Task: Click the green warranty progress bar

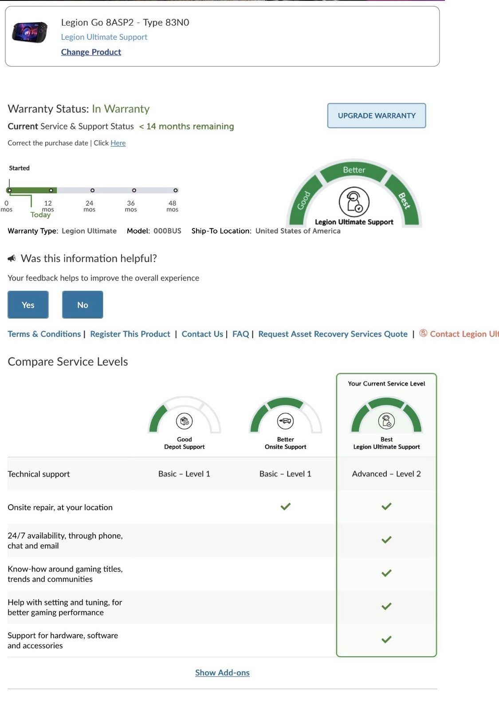Action: pos(31,190)
